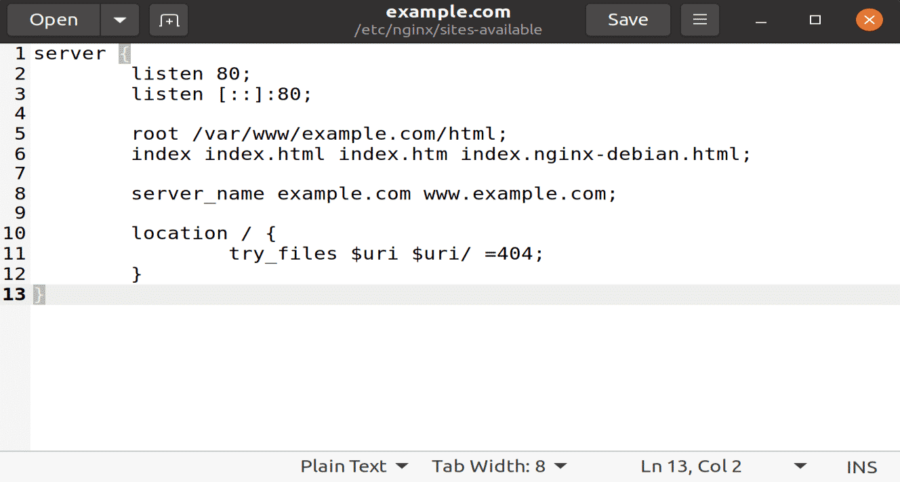This screenshot has width=900, height=482.
Task: Minimize the gedit window
Action: [761, 20]
